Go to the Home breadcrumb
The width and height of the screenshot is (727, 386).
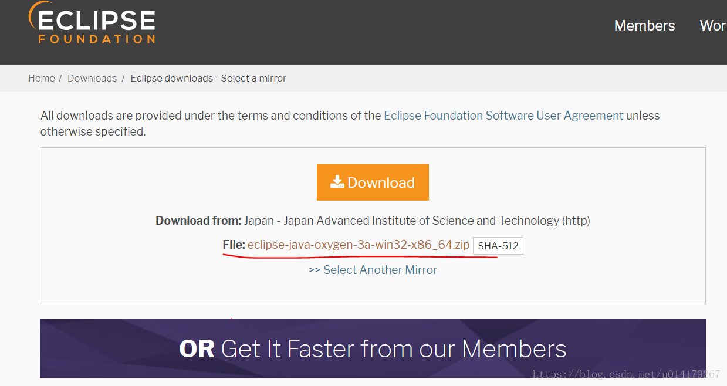(x=41, y=78)
